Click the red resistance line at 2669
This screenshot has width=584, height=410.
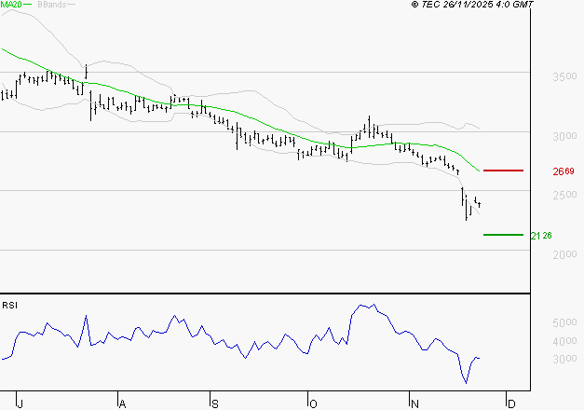(503, 171)
